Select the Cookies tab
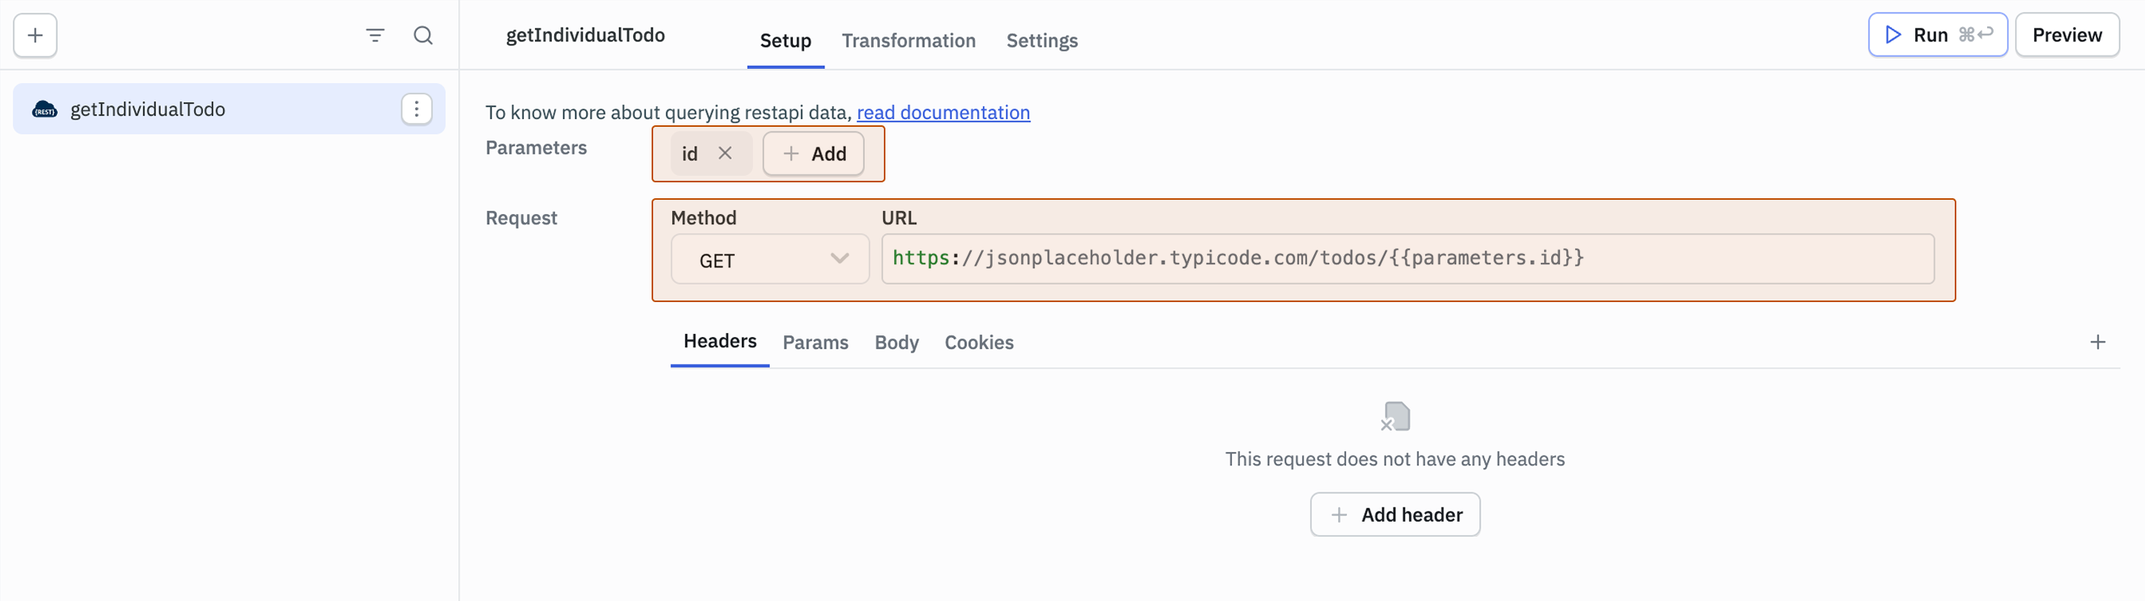The width and height of the screenshot is (2145, 601). pyautogui.click(x=978, y=342)
